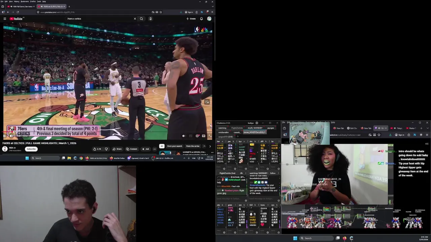
Task: Click the Connect button under video
Action: (x=132, y=149)
